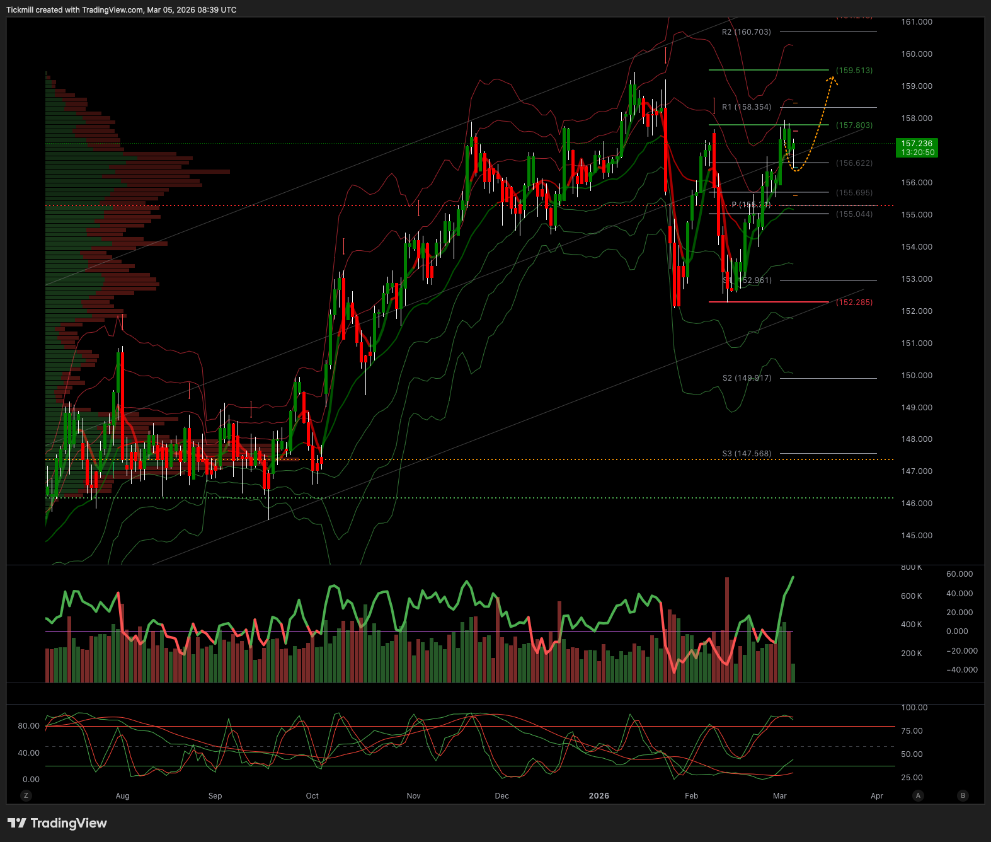Screen dimensions: 991x842
Task: Click the Mar label on time axis
Action: pyautogui.click(x=779, y=796)
